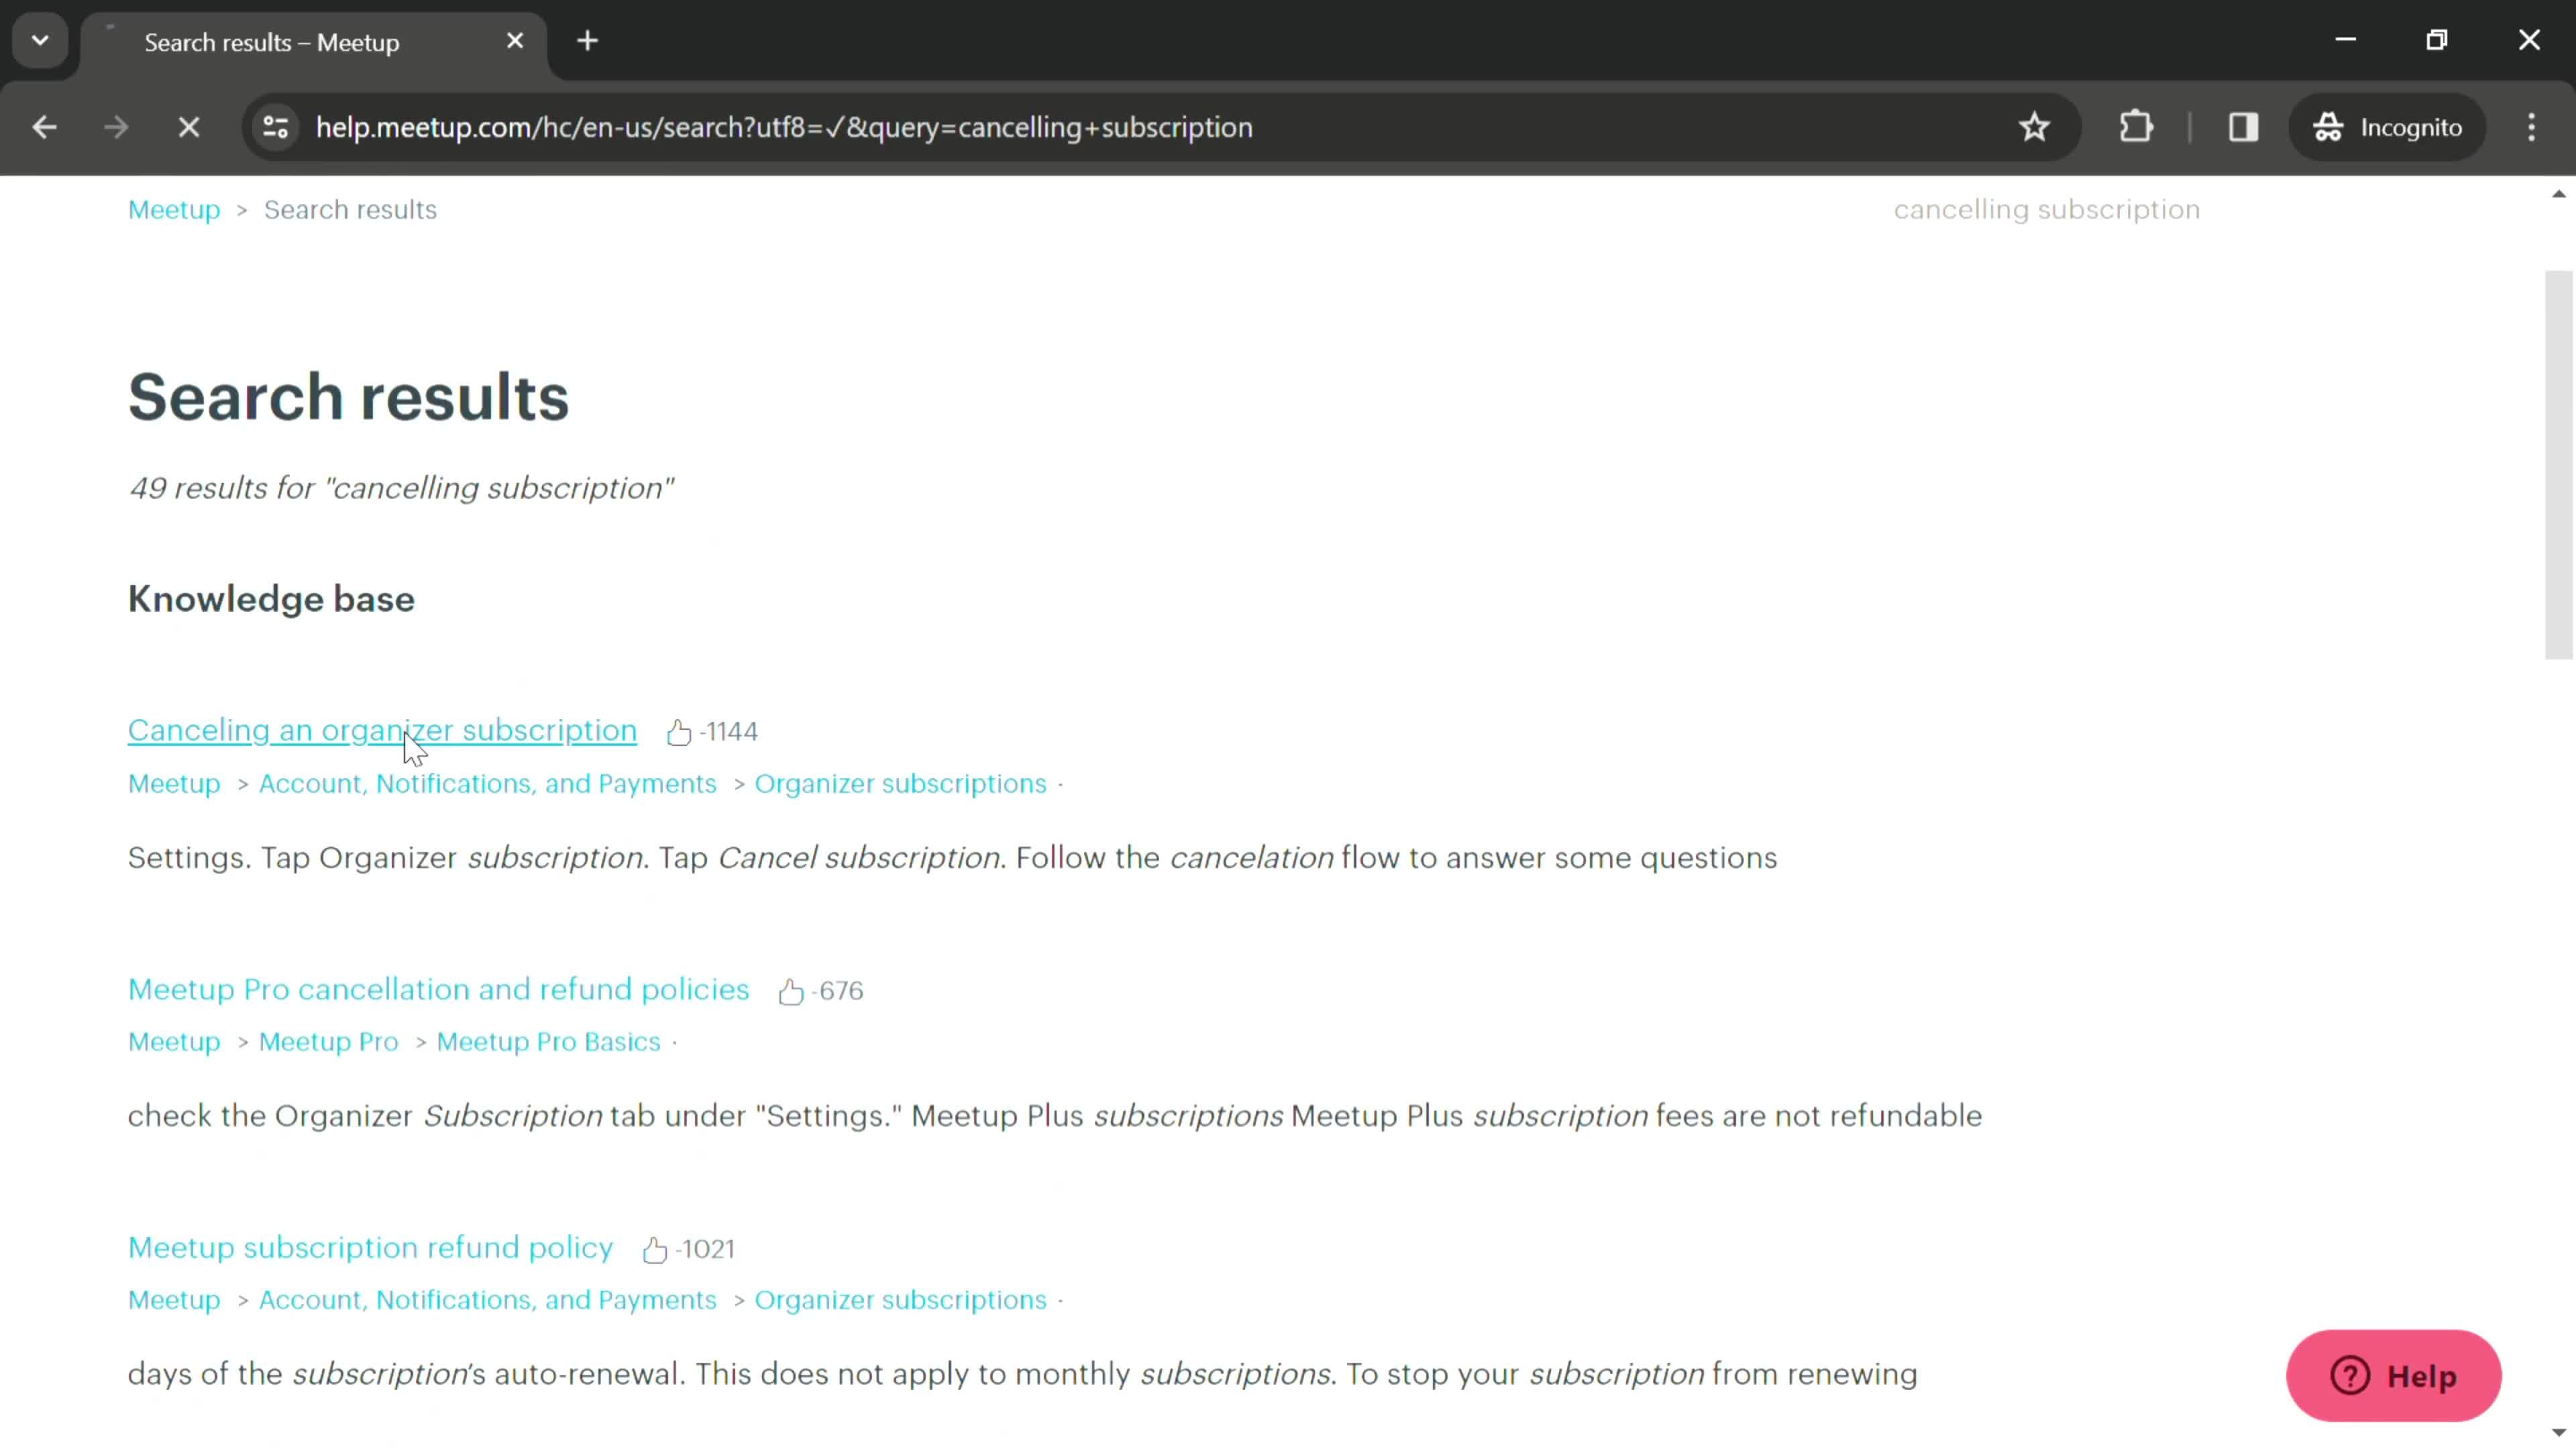Screen dimensions: 2576x1449
Task: Click Meetup breadcrumb under refund policy result
Action: (x=174, y=1300)
